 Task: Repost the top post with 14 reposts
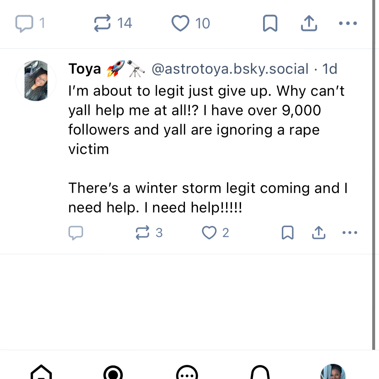[103, 23]
